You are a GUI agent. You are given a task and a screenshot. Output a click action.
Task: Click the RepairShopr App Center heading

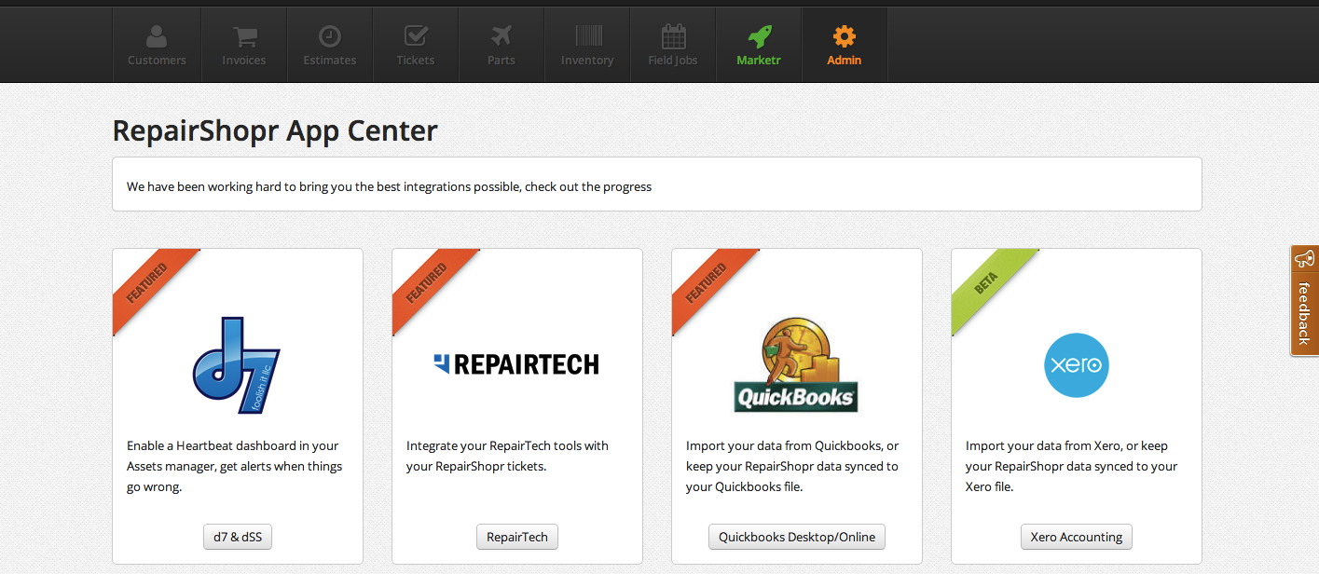[275, 130]
